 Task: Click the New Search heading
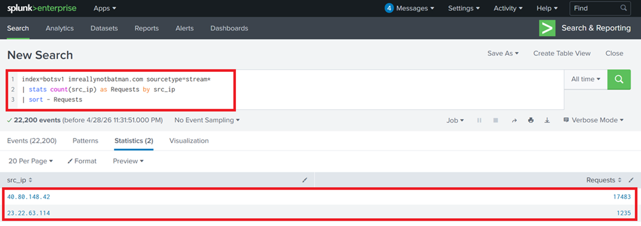(x=40, y=55)
